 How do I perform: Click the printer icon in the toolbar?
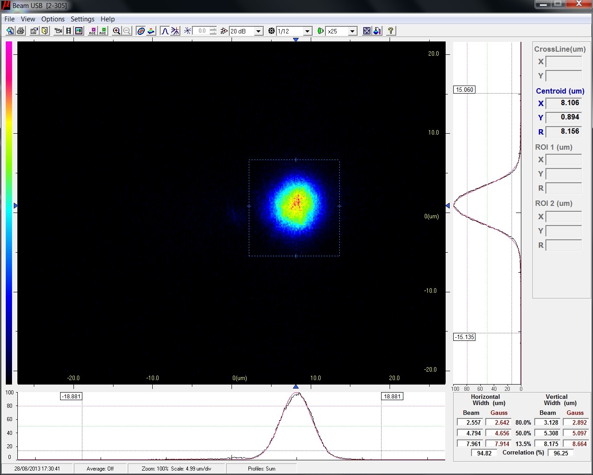tap(20, 31)
